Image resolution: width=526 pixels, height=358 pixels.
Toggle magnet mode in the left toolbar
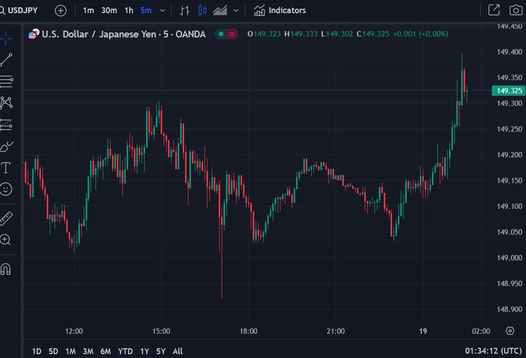pos(6,269)
